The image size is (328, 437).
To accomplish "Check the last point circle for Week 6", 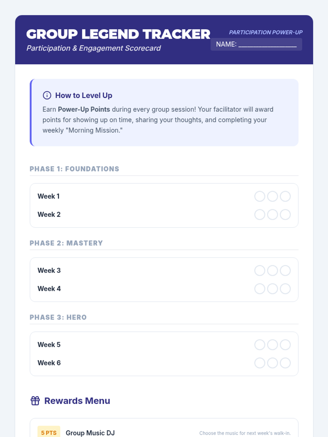I will pyautogui.click(x=285, y=363).
